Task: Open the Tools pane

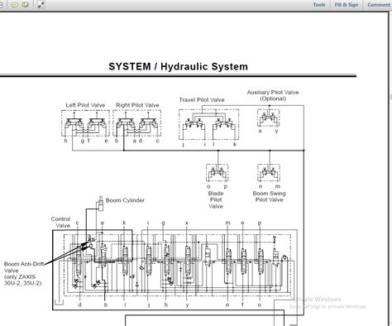Action: point(319,5)
